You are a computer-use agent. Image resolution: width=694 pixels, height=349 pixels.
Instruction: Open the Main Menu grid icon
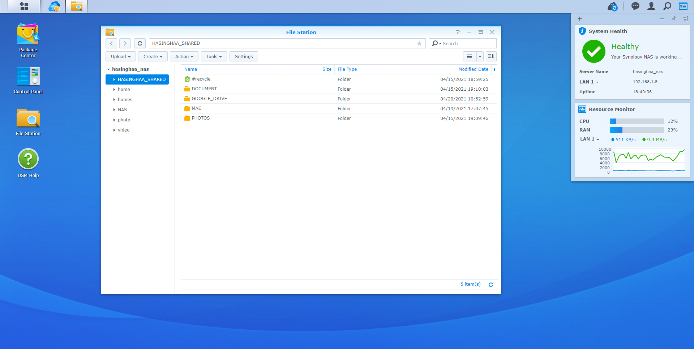pos(24,6)
